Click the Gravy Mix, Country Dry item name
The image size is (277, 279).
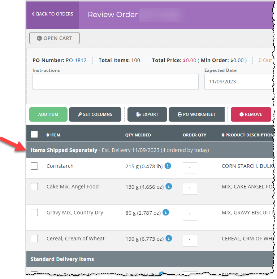coord(75,213)
